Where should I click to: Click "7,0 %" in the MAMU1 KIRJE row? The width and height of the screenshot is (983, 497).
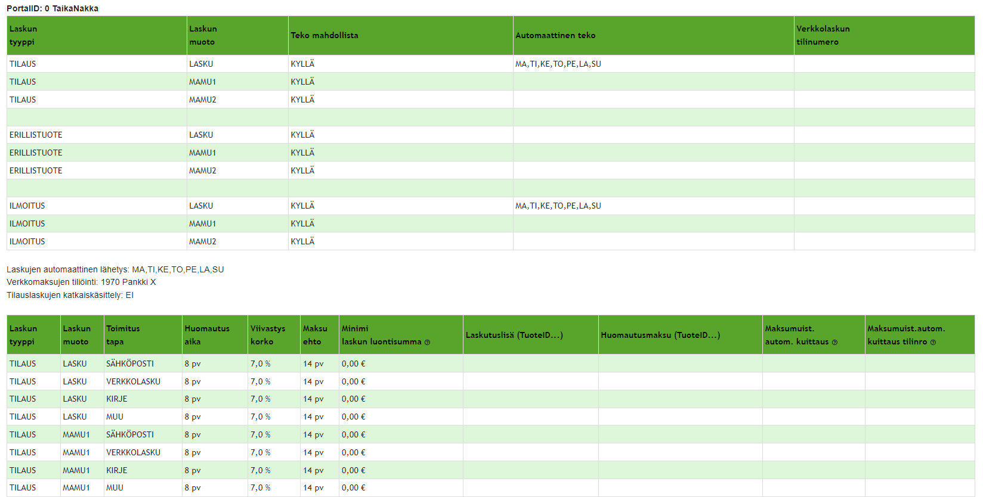click(261, 470)
